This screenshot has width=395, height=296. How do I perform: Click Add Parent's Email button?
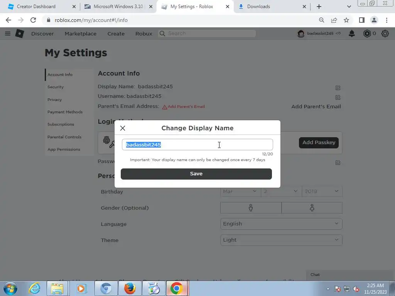click(x=316, y=106)
